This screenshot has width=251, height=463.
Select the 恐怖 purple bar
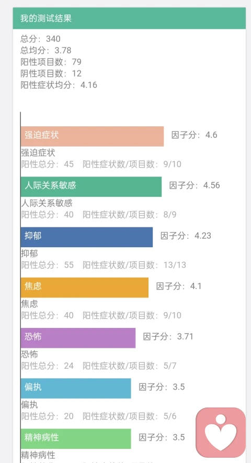[x=78, y=338]
